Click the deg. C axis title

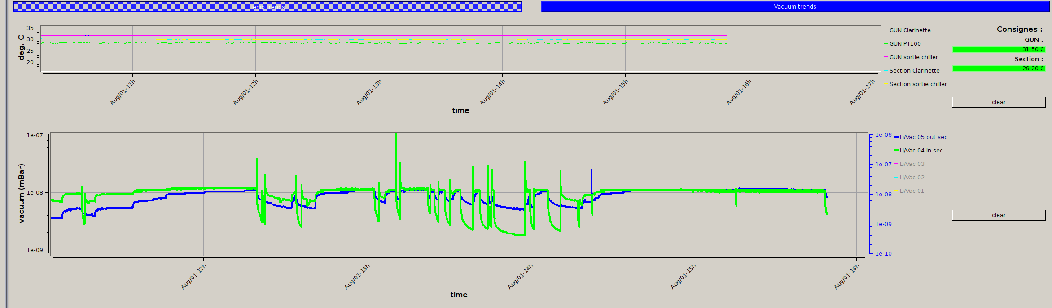(21, 48)
